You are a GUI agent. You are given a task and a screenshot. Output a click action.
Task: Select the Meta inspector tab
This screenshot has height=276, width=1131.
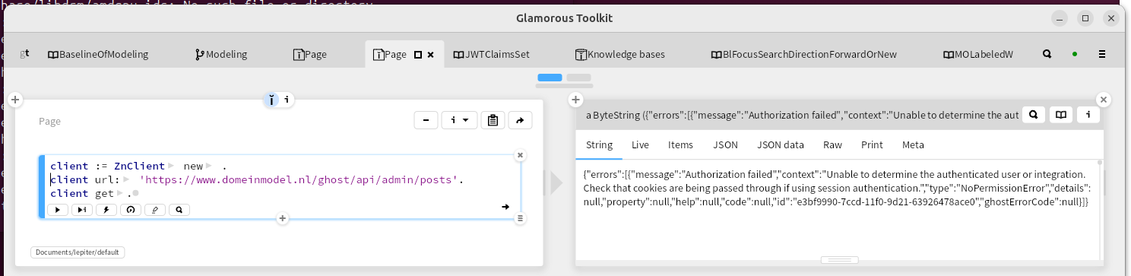[913, 144]
